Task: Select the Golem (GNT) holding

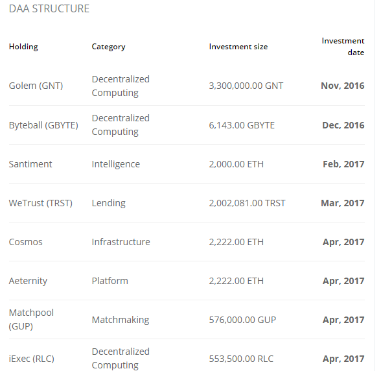Action: (x=36, y=86)
